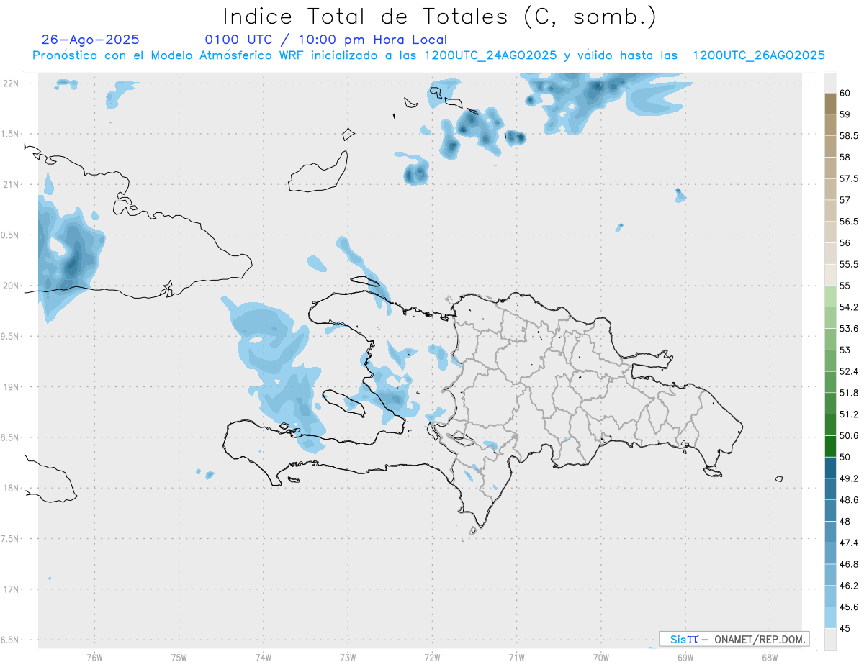Click the '51.8' colorbar label
Viewport: 864px width, 667px height.
(x=849, y=393)
